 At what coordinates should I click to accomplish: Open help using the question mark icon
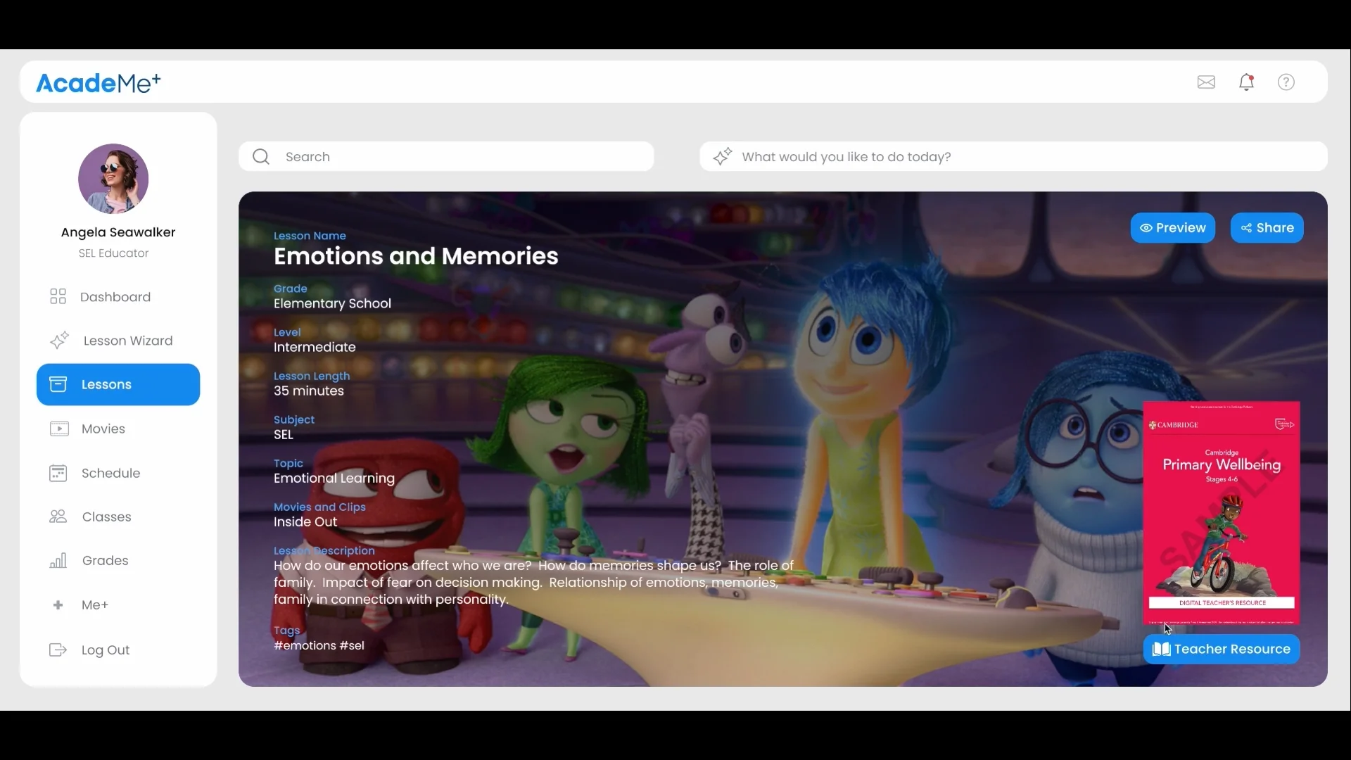[x=1286, y=82]
